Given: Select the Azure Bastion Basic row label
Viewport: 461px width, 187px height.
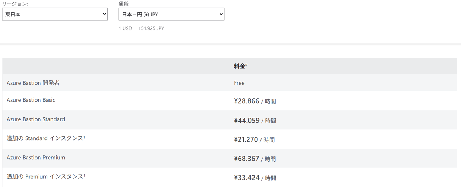Looking at the screenshot, I should point(31,100).
